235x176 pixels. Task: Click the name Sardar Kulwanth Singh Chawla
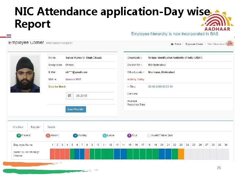pos(84,58)
